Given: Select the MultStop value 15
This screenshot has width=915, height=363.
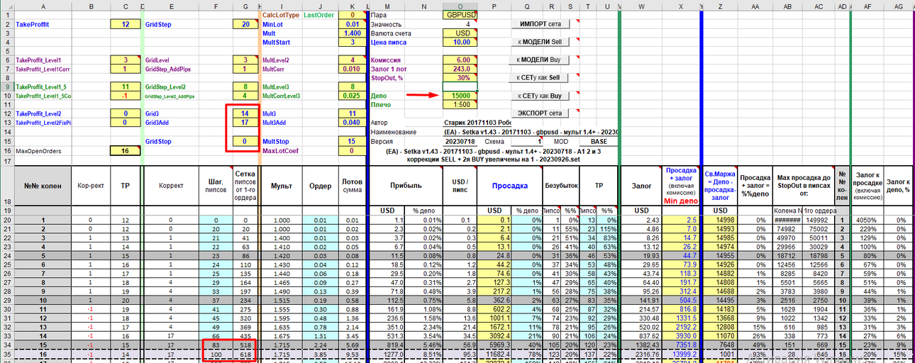Looking at the screenshot, I should click(353, 141).
